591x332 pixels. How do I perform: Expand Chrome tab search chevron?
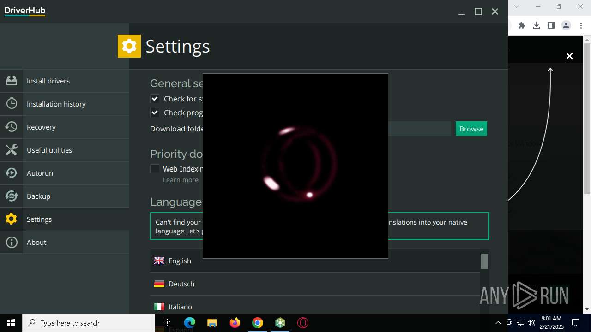click(x=517, y=6)
